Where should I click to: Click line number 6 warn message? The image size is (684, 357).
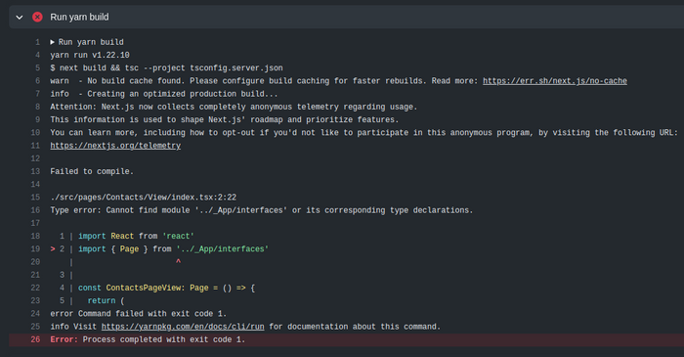[37, 81]
